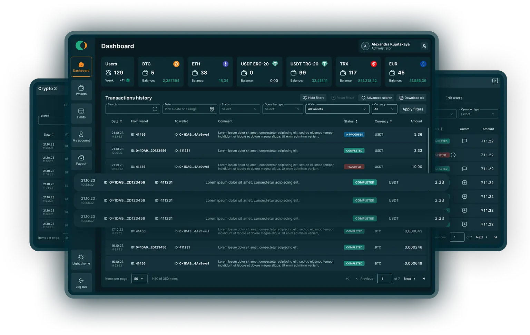The image size is (530, 335).
Task: Click the wallet icon on EUR card
Action: (392, 73)
